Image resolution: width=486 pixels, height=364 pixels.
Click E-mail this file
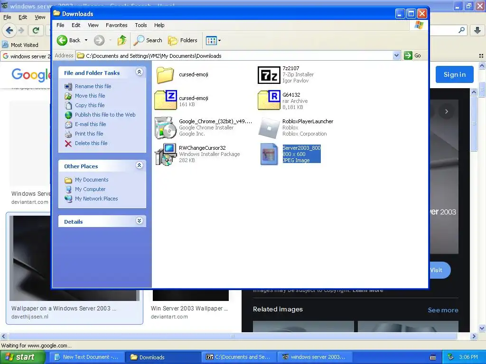click(x=90, y=124)
